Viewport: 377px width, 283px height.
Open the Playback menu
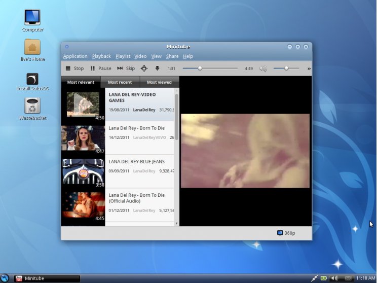101,56
